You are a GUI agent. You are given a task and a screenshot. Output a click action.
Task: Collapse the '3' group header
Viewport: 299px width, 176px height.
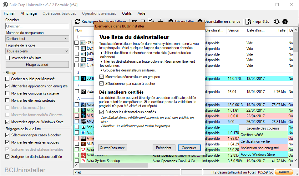78,72
